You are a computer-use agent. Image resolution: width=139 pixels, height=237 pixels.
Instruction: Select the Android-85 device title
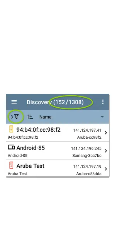pos(31,148)
